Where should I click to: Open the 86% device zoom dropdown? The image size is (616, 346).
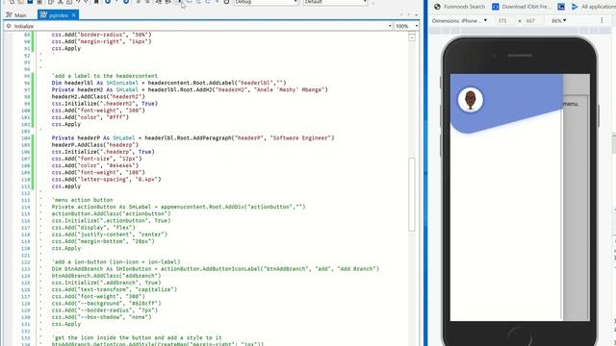559,21
